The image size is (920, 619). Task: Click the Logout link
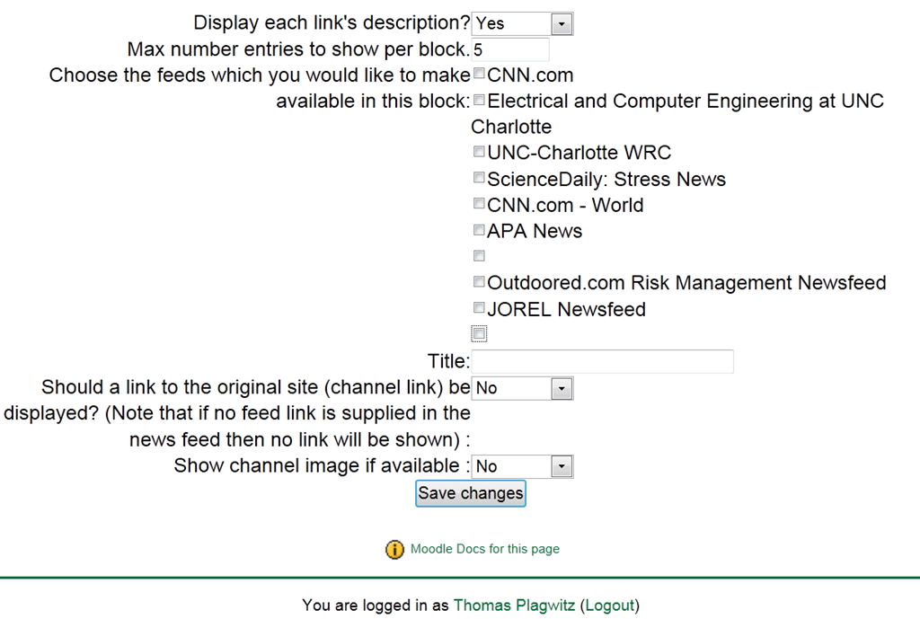click(x=610, y=606)
